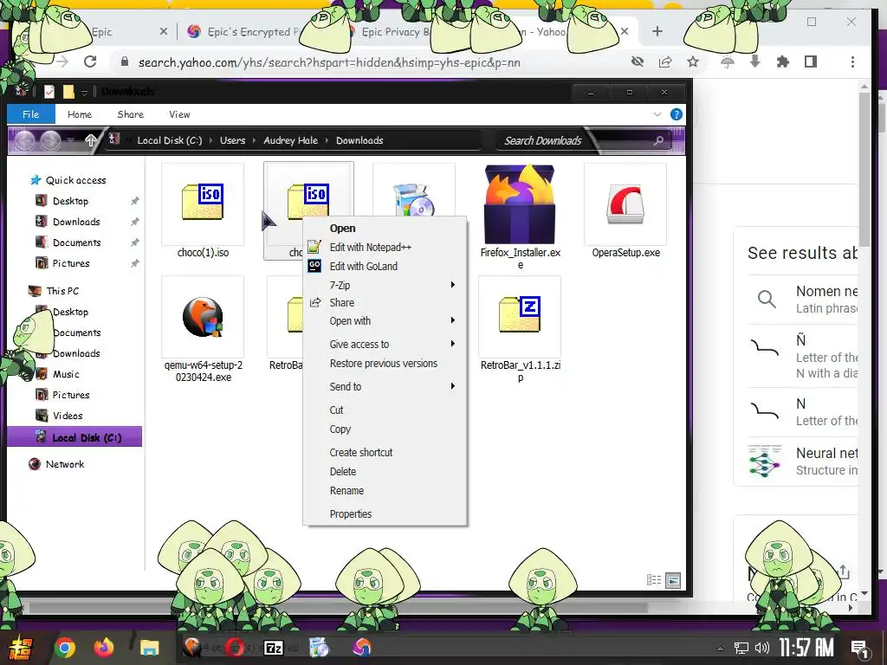Switch to the Share ribbon tab
This screenshot has width=887, height=665.
pos(130,114)
